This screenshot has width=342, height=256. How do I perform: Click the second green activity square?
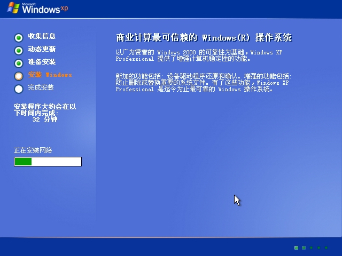[304, 247]
